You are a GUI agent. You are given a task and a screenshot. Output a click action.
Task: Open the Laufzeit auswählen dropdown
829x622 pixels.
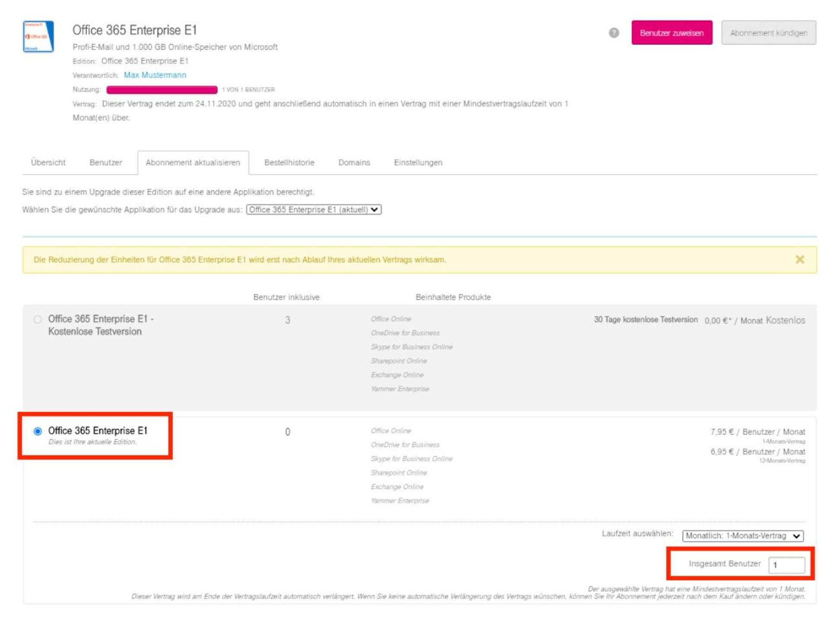743,536
